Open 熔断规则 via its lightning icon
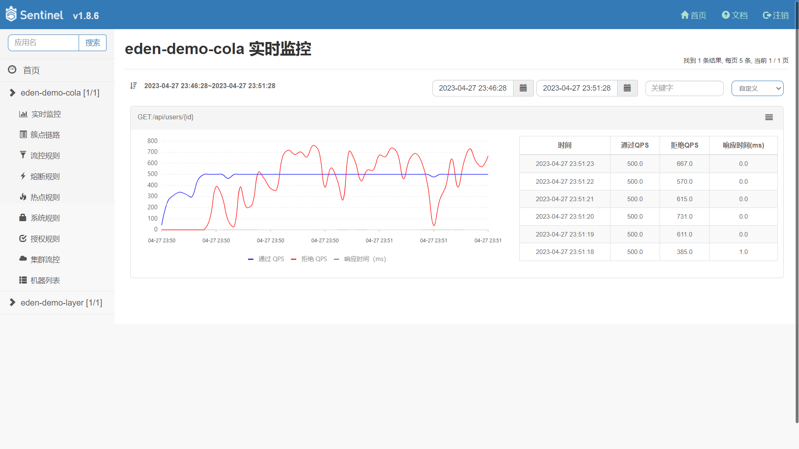The width and height of the screenshot is (799, 449). click(23, 176)
